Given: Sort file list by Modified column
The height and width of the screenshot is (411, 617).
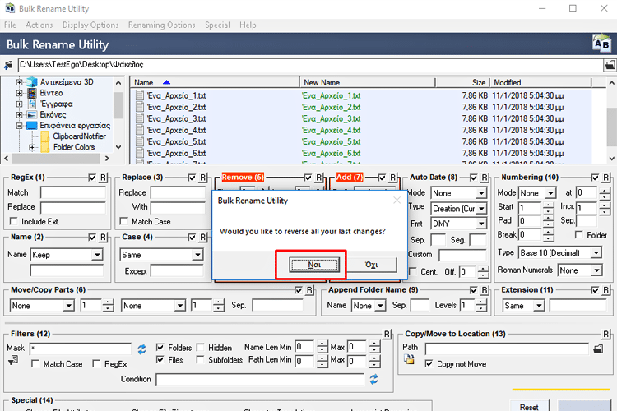Looking at the screenshot, I should [540, 82].
